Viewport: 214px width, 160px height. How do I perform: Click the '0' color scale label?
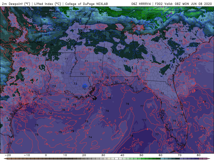tap(46, 155)
